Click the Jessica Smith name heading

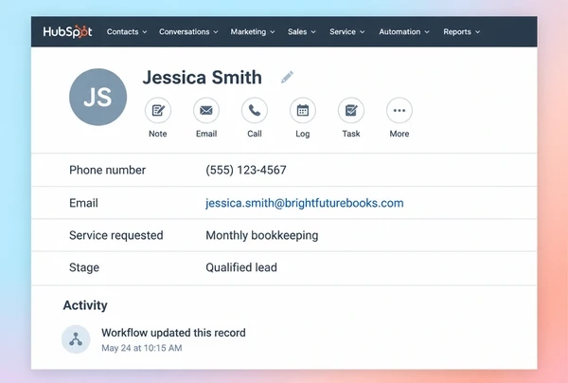tap(203, 77)
